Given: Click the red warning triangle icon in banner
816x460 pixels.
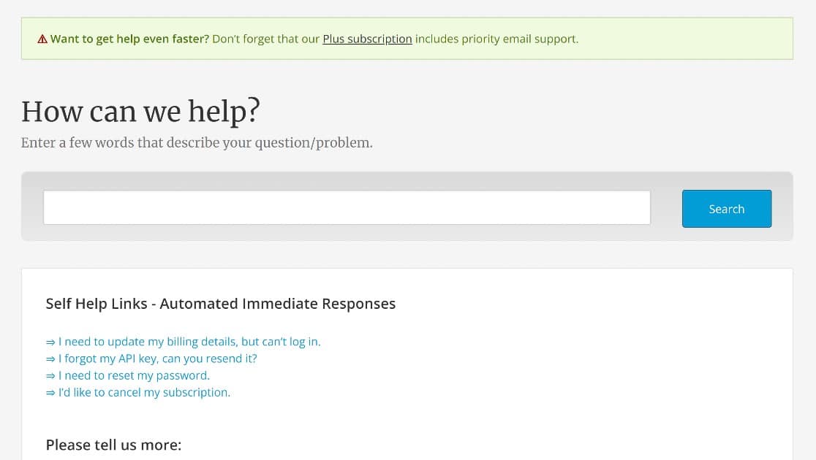Looking at the screenshot, I should pos(42,39).
